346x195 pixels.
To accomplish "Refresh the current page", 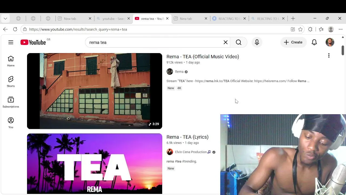I will [x=15, y=29].
